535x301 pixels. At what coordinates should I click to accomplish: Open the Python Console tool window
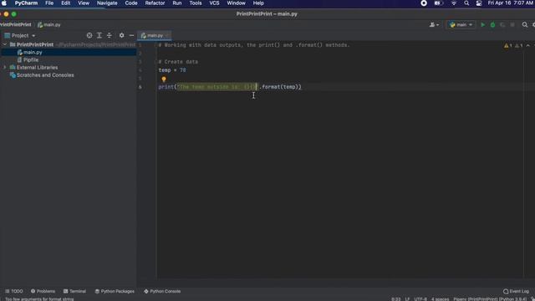coord(162,291)
